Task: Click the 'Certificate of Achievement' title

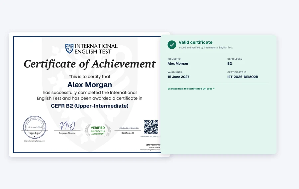Action: point(90,64)
